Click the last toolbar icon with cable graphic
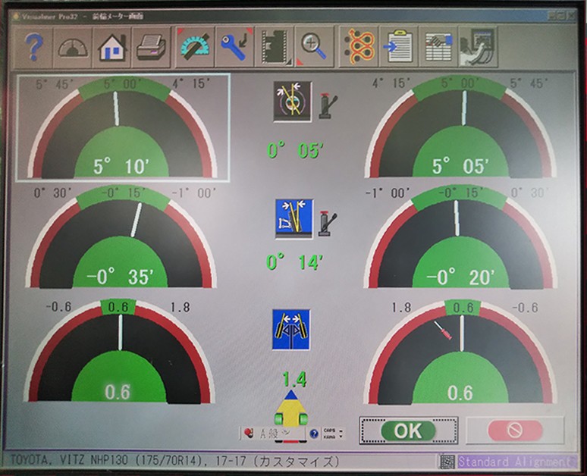This screenshot has height=476, width=587. [478, 48]
